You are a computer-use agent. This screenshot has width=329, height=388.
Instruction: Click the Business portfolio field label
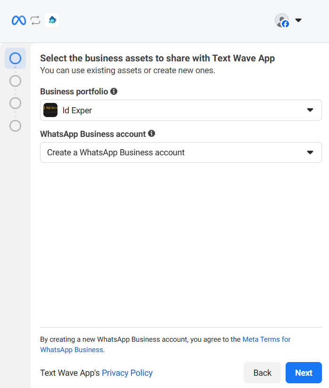(x=74, y=92)
